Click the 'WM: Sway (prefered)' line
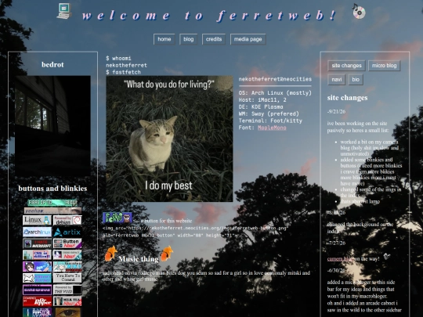This screenshot has width=423, height=317. [x=269, y=113]
